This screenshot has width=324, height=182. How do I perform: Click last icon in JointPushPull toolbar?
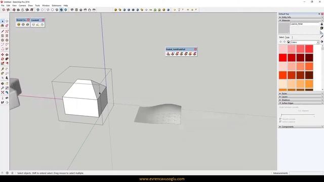click(x=194, y=54)
